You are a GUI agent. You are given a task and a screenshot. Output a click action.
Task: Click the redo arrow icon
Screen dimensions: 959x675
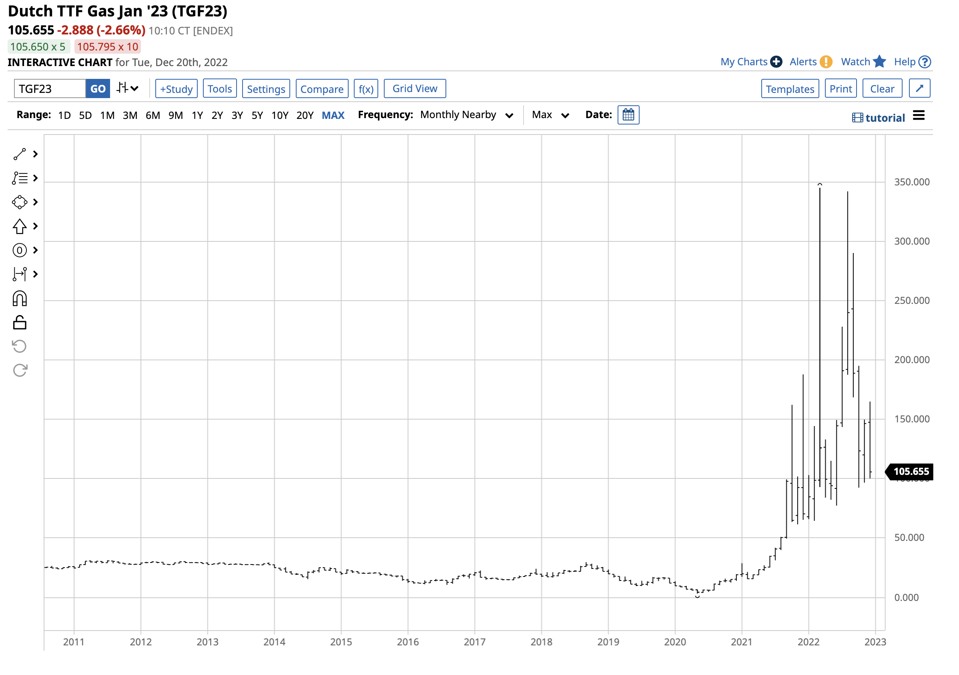pyautogui.click(x=20, y=370)
